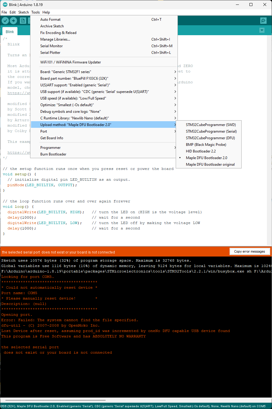Open the Edit menu
Viewport: 272px width, 409px height.
pos(13,12)
